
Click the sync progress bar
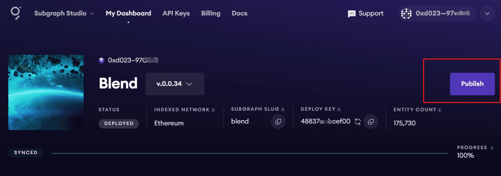point(249,153)
